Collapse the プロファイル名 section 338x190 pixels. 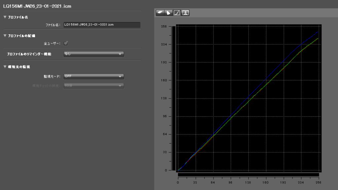5,17
